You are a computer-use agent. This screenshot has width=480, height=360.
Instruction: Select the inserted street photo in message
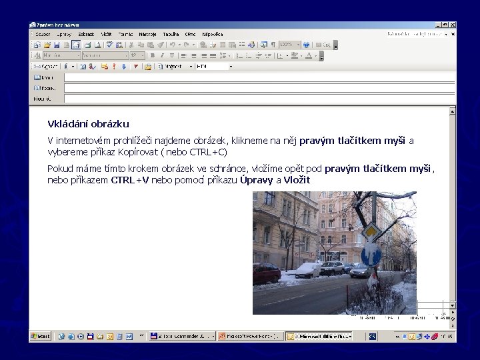point(334,253)
